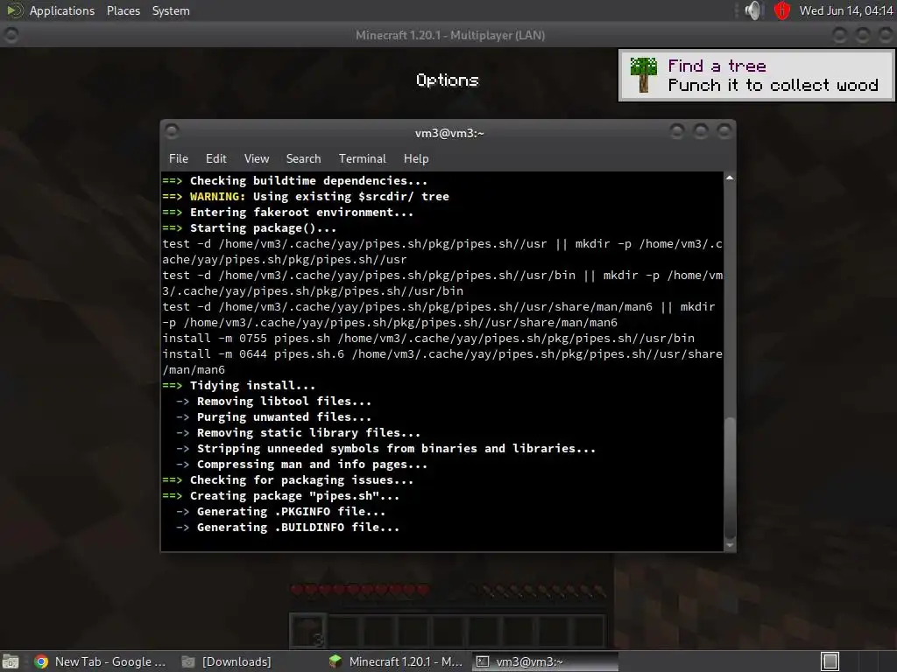Image resolution: width=897 pixels, height=672 pixels.
Task: Click the Downloads folder icon in taskbar
Action: point(187,661)
